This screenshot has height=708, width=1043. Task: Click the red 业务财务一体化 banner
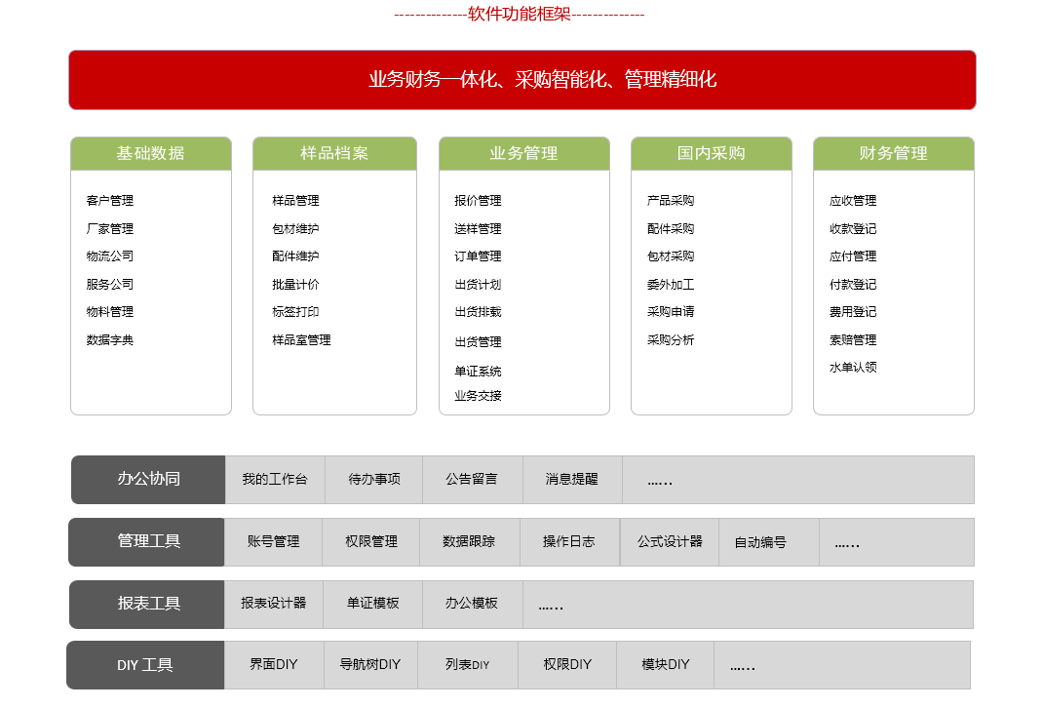[x=521, y=80]
